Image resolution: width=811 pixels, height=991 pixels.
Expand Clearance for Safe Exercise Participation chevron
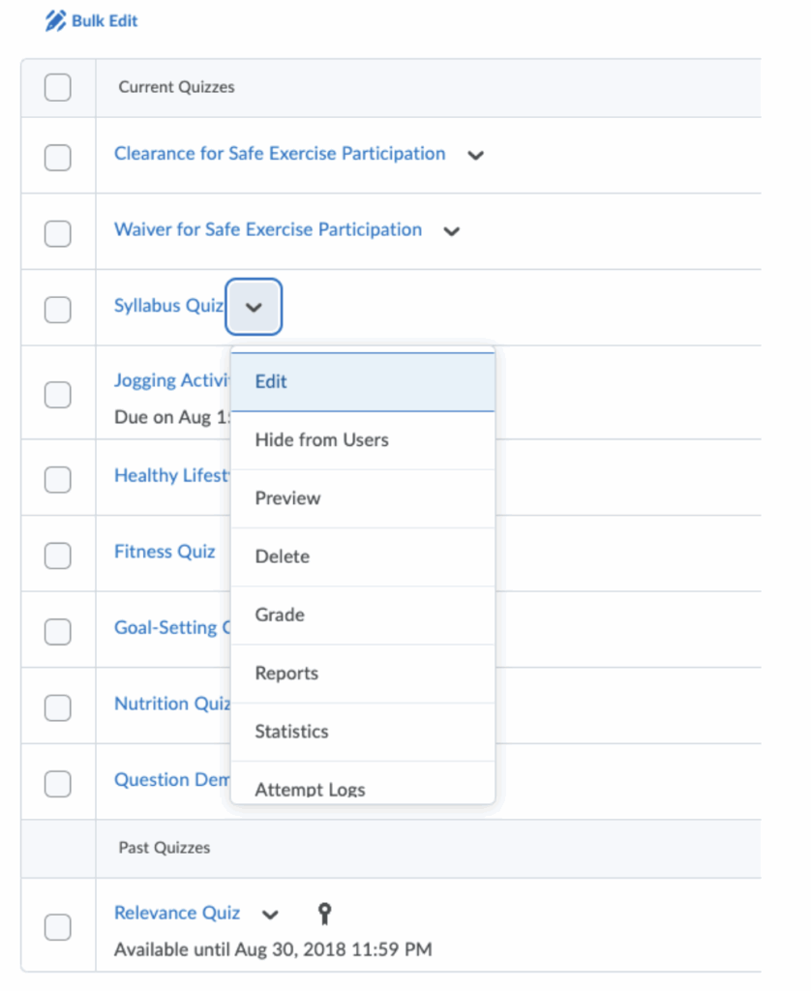[475, 155]
